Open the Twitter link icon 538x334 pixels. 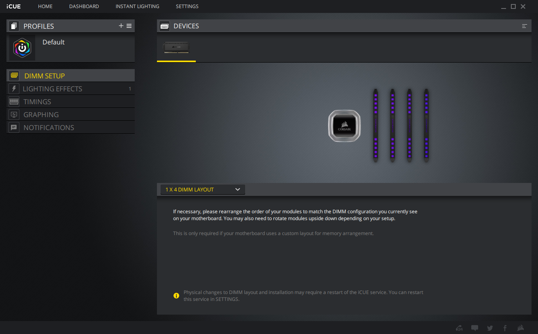(x=490, y=328)
